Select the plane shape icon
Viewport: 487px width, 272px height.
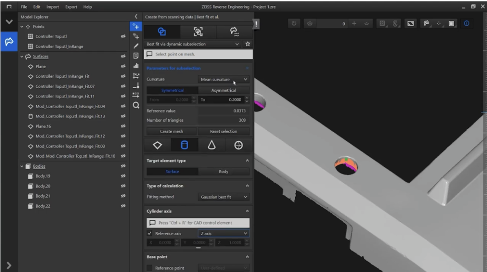[x=158, y=146]
